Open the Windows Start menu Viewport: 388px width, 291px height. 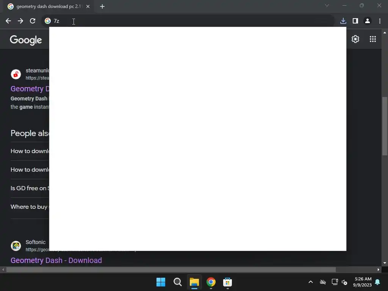point(161,282)
